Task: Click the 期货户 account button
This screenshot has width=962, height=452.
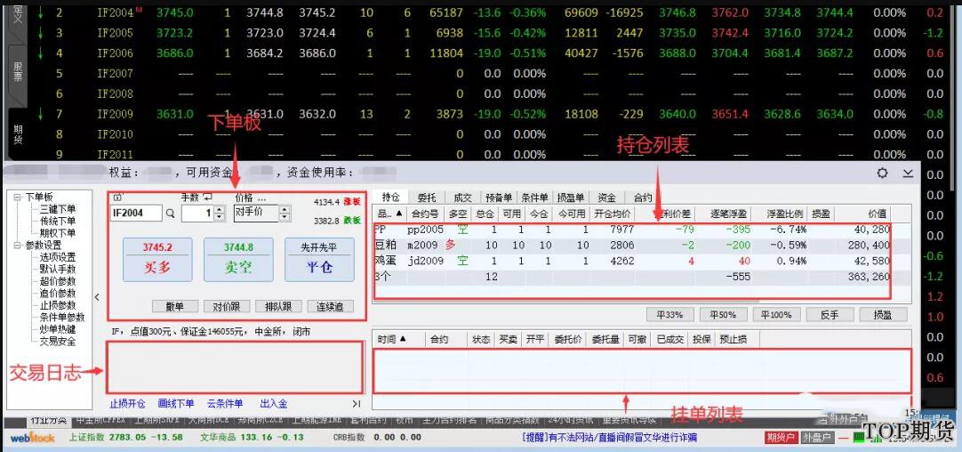Action: (x=781, y=438)
